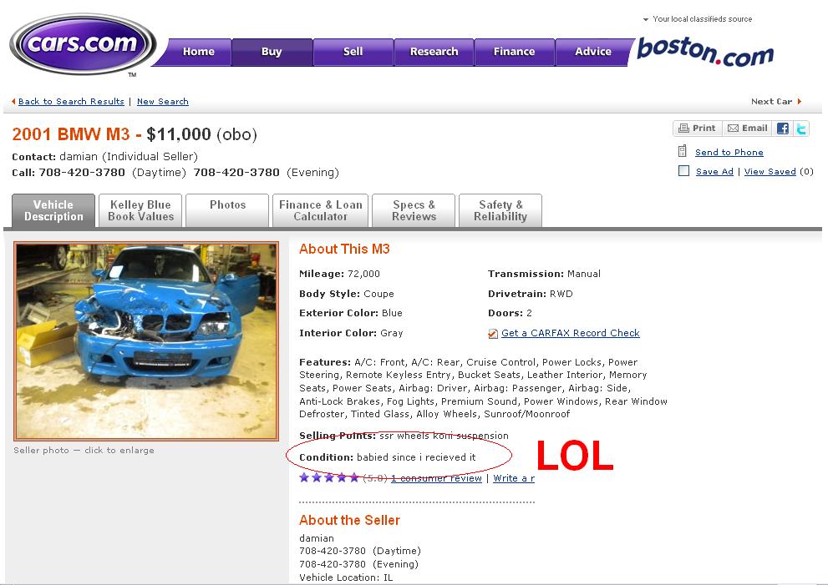Screen dimensions: 828x585
Task: Click the five-star consumer rating
Action: tap(329, 478)
